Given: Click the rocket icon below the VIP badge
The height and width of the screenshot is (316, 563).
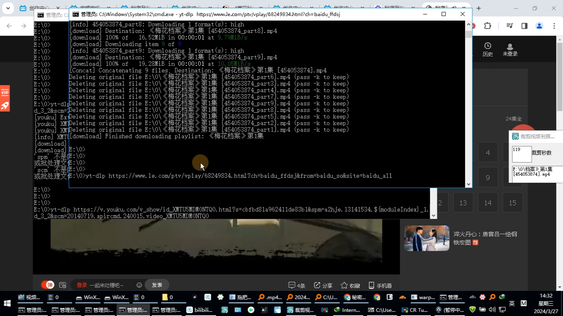Looking at the screenshot, I should click(x=5, y=106).
